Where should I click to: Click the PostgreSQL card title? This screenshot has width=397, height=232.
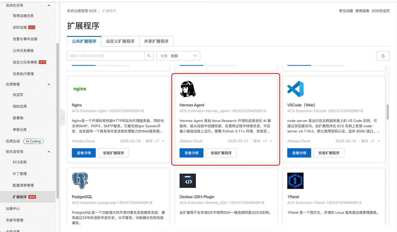click(82, 197)
